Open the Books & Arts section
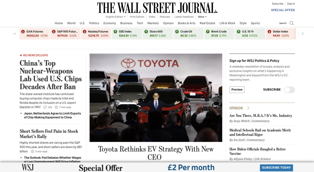The width and height of the screenshot is (314, 172). (187, 23)
